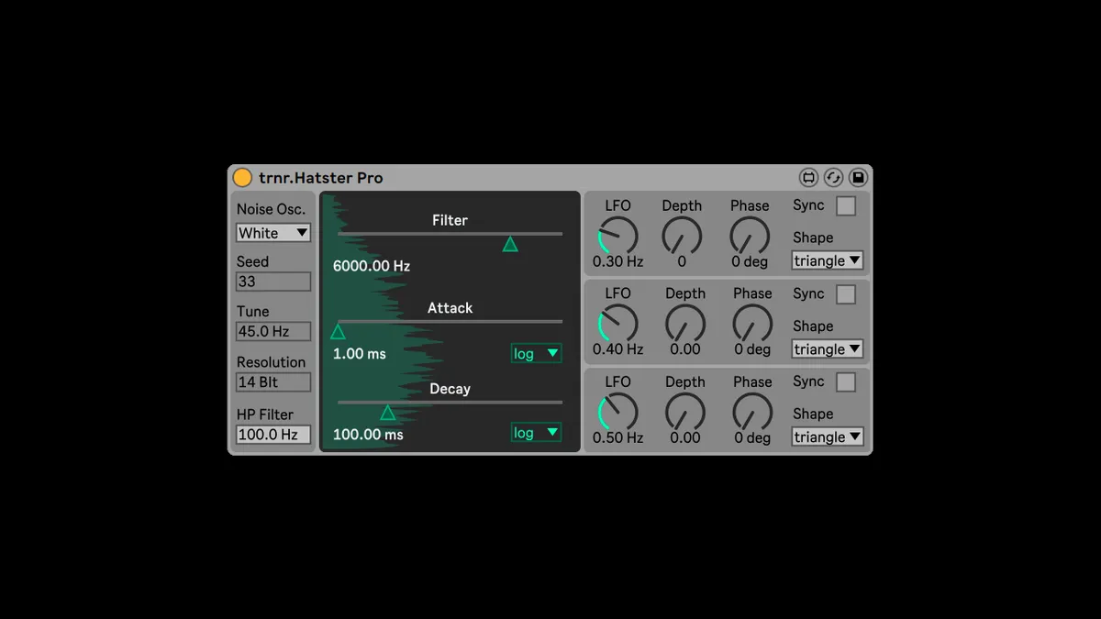Click the Attack slider triangle handle
The width and height of the screenshot is (1101, 619).
coord(338,332)
